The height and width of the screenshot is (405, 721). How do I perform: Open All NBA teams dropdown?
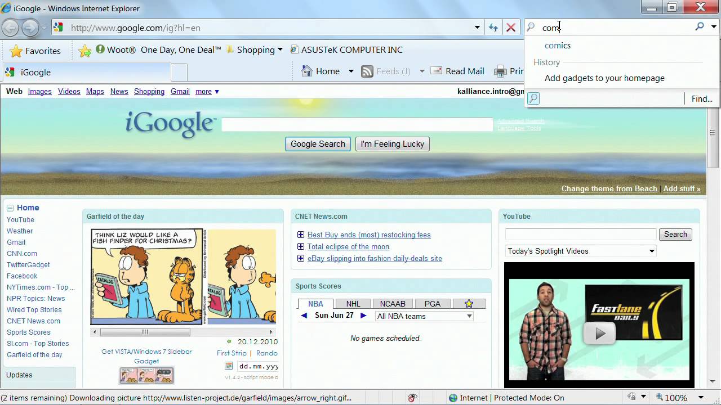pos(424,316)
